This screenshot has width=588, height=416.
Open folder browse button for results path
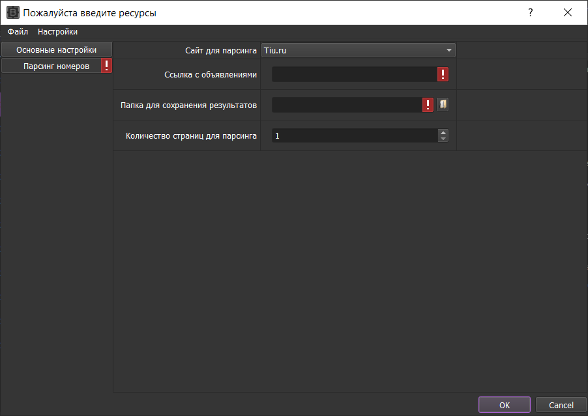click(x=443, y=105)
